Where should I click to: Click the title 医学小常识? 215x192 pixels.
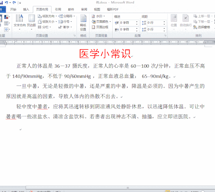click(105, 54)
